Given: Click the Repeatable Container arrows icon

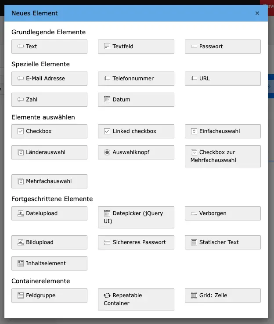Looking at the screenshot, I should tap(107, 295).
